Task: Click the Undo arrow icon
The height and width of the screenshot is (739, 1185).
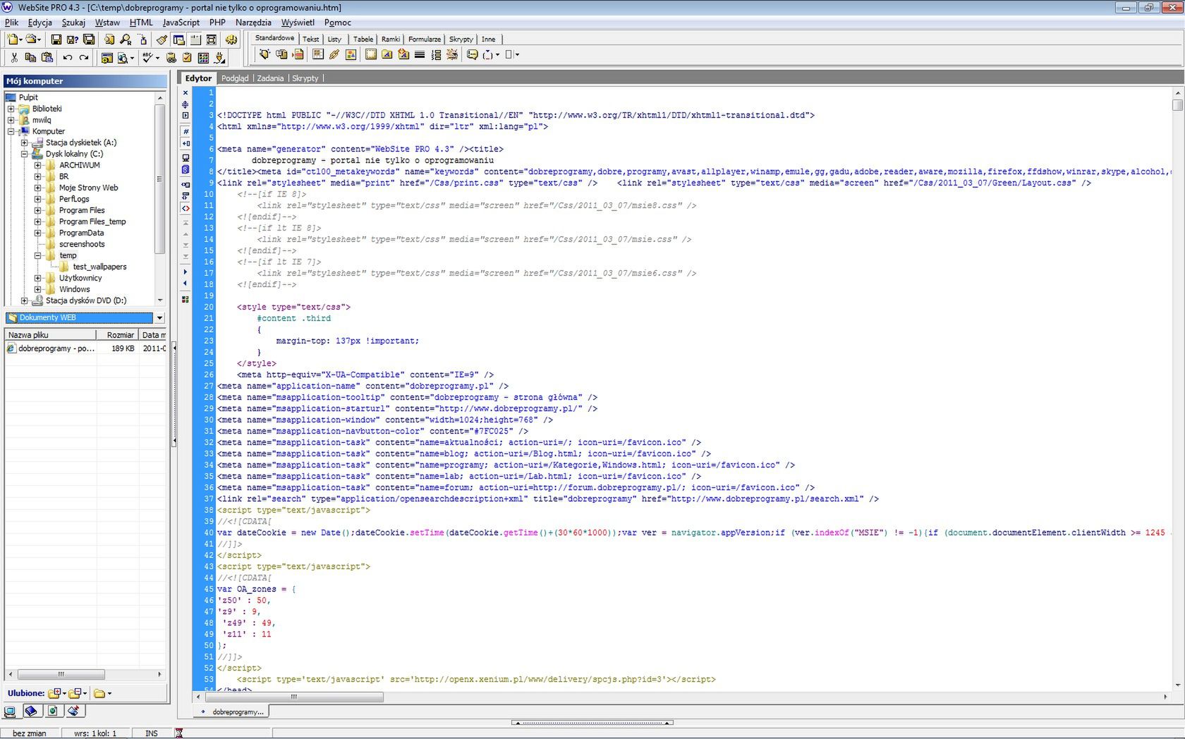Action: point(67,58)
